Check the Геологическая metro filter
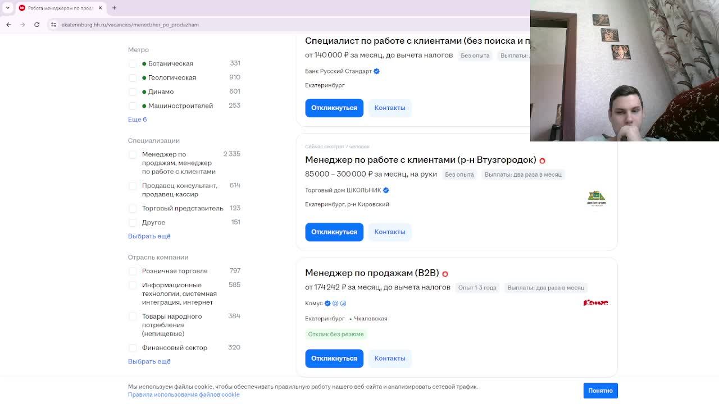719x404 pixels. coord(133,78)
